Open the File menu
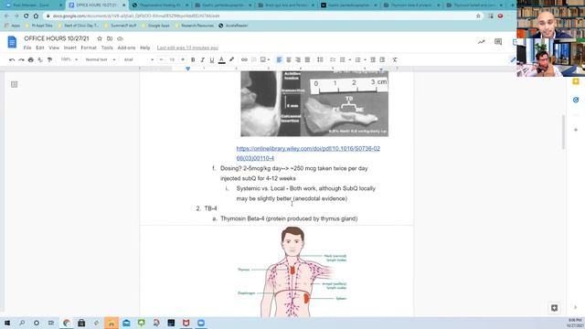This screenshot has width=585, height=329. [27, 48]
